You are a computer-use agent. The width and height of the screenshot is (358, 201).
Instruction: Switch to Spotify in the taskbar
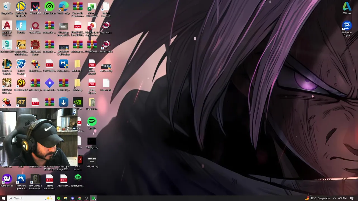(x=93, y=198)
